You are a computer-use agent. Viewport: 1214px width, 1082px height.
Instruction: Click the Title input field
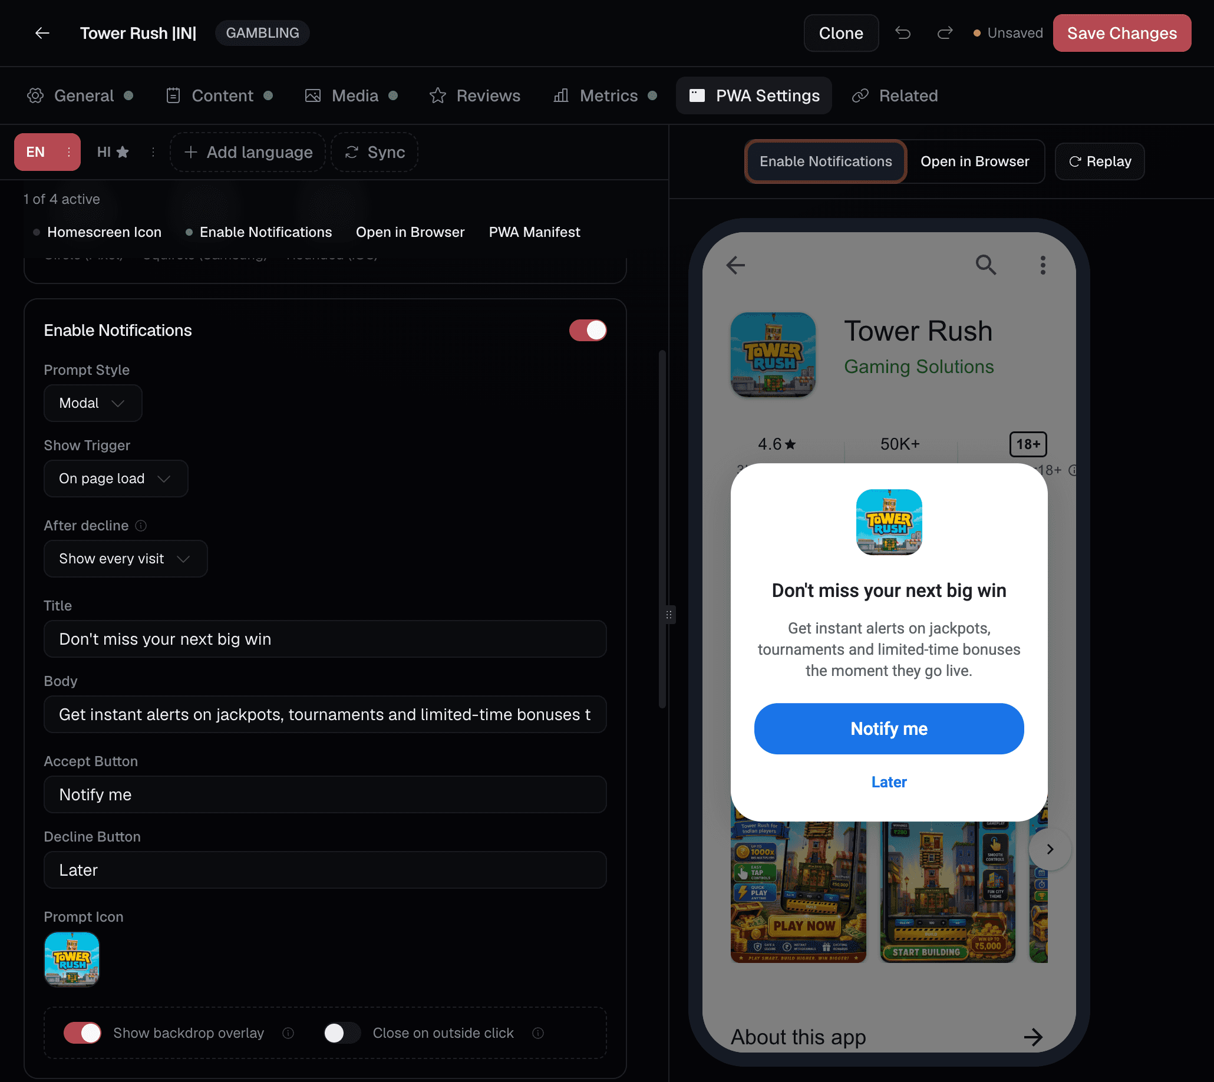pyautogui.click(x=325, y=639)
